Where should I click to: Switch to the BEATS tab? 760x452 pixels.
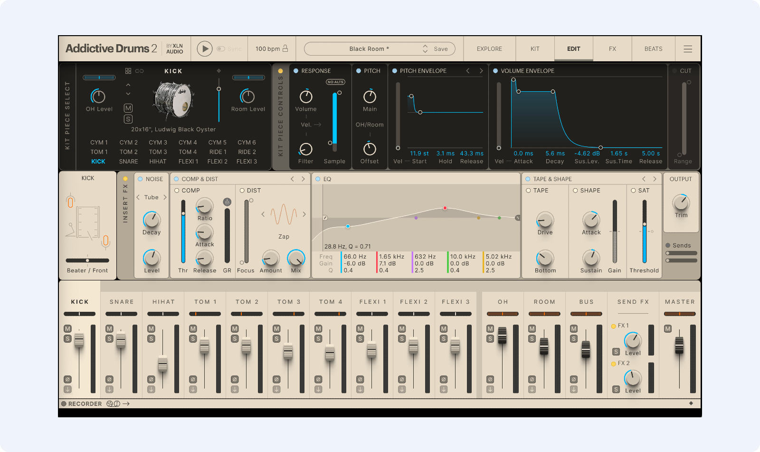coord(654,49)
